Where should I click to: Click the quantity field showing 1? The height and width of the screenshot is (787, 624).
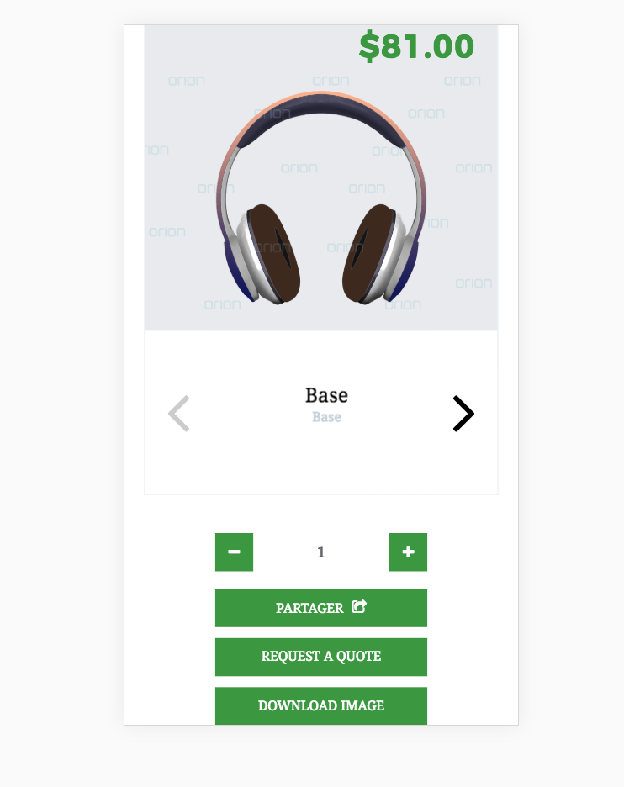321,552
